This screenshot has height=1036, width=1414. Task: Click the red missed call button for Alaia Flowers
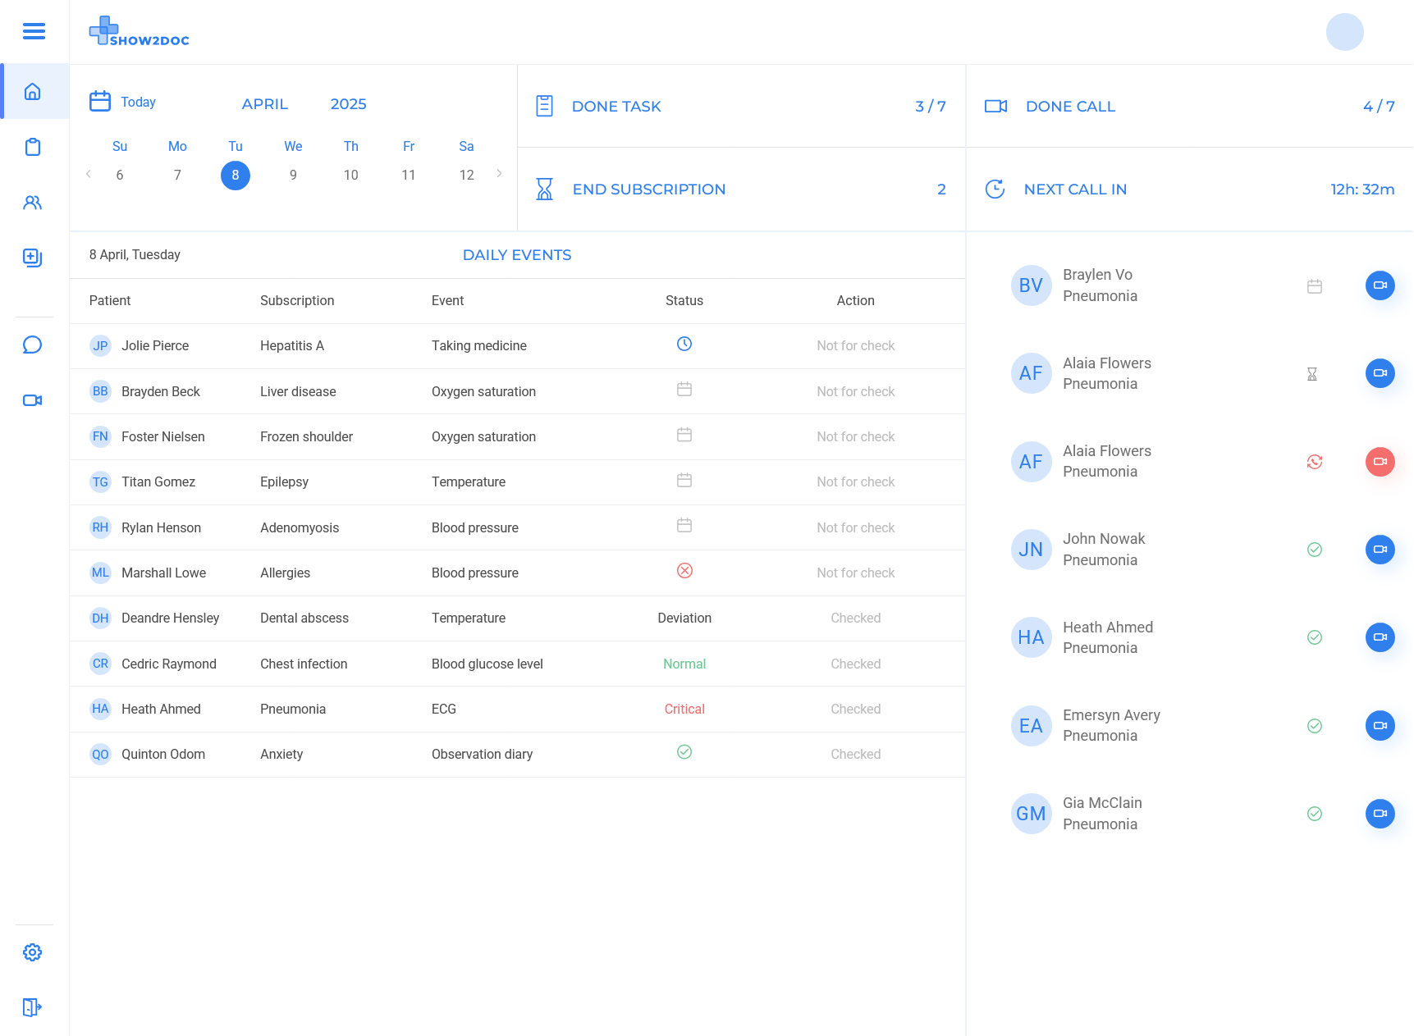coord(1380,462)
